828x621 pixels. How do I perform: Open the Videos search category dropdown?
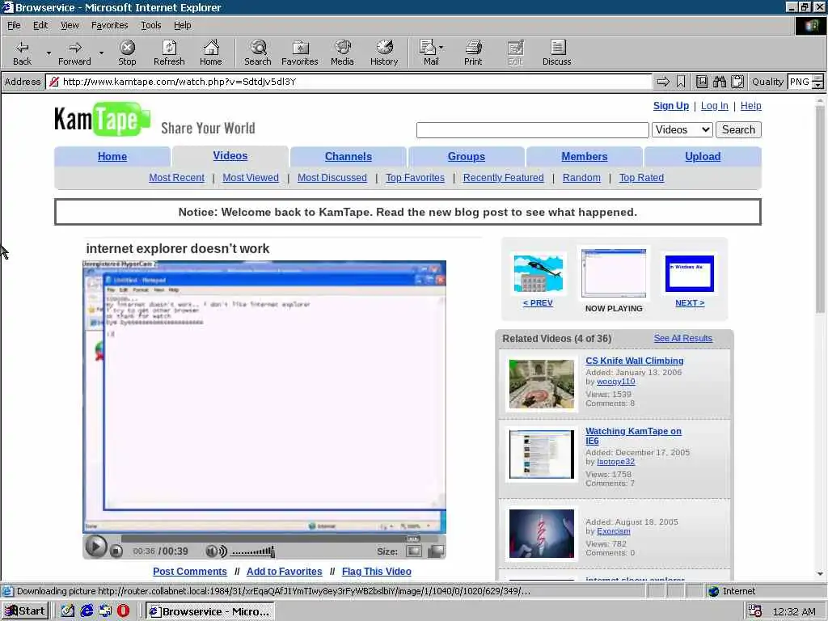pyautogui.click(x=682, y=129)
